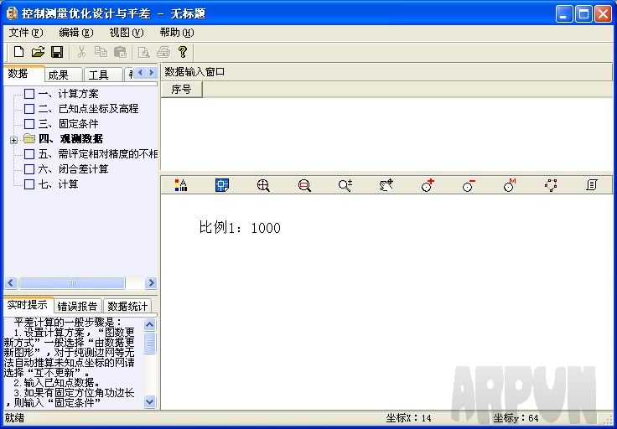Click the copy icon in the toolbar
Screen dimensions: 617x429
pyautogui.click(x=101, y=52)
